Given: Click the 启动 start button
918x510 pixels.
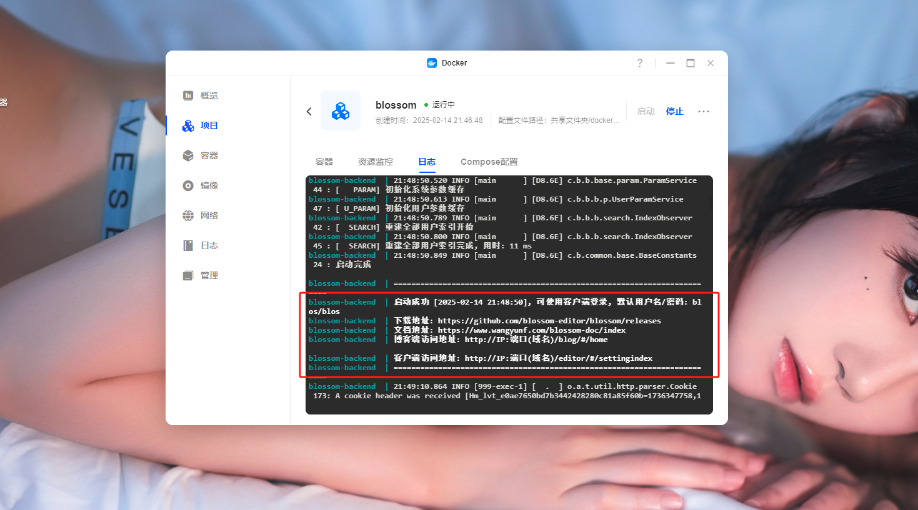Looking at the screenshot, I should coord(646,111).
